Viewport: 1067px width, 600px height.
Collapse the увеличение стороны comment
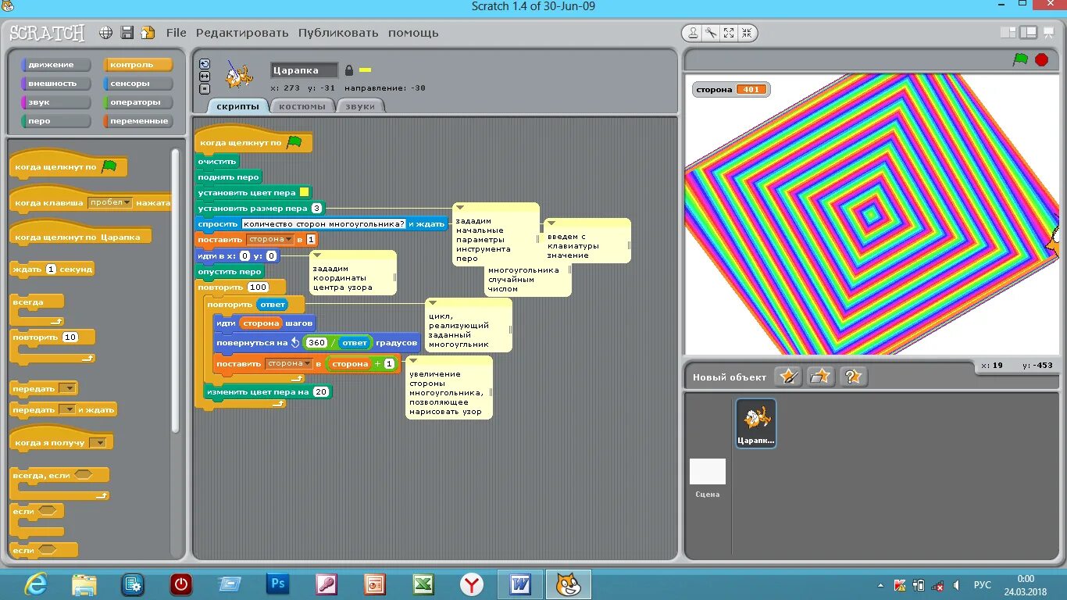coord(412,361)
